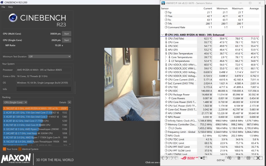Screen dimensions: 266x166
Task: Click the orange Your Score swatch
Action: click(4, 149)
